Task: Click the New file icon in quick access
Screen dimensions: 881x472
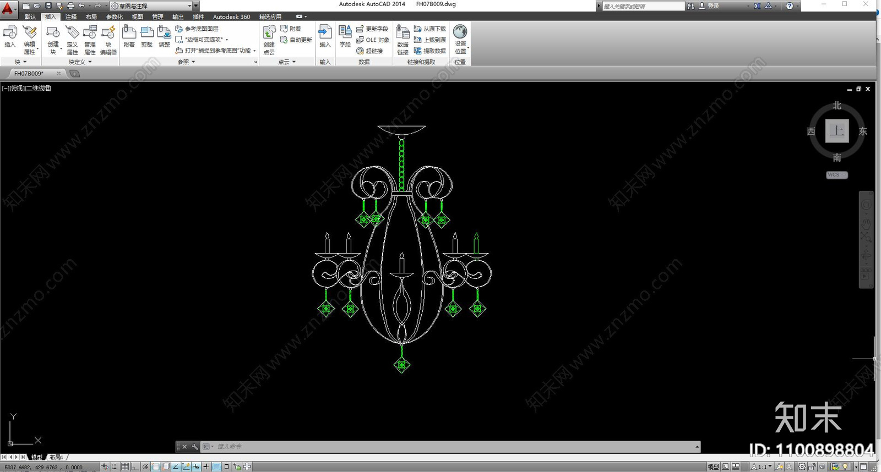Action: point(26,6)
